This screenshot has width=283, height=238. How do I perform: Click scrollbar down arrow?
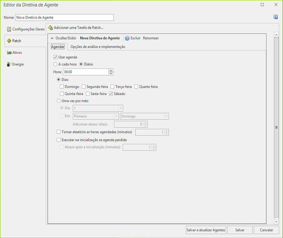276,221
